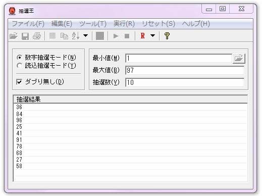
Task: Click the list lines toolbar icon
Action: click(x=53, y=36)
